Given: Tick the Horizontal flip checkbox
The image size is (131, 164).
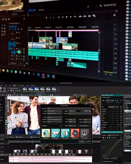Looking at the screenshot, I should pos(107,103).
